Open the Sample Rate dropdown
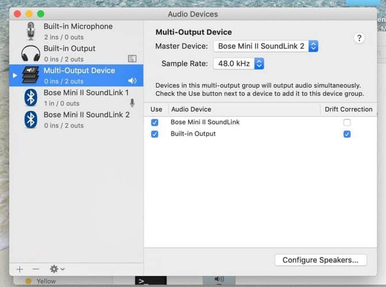The width and height of the screenshot is (386, 287). 239,64
